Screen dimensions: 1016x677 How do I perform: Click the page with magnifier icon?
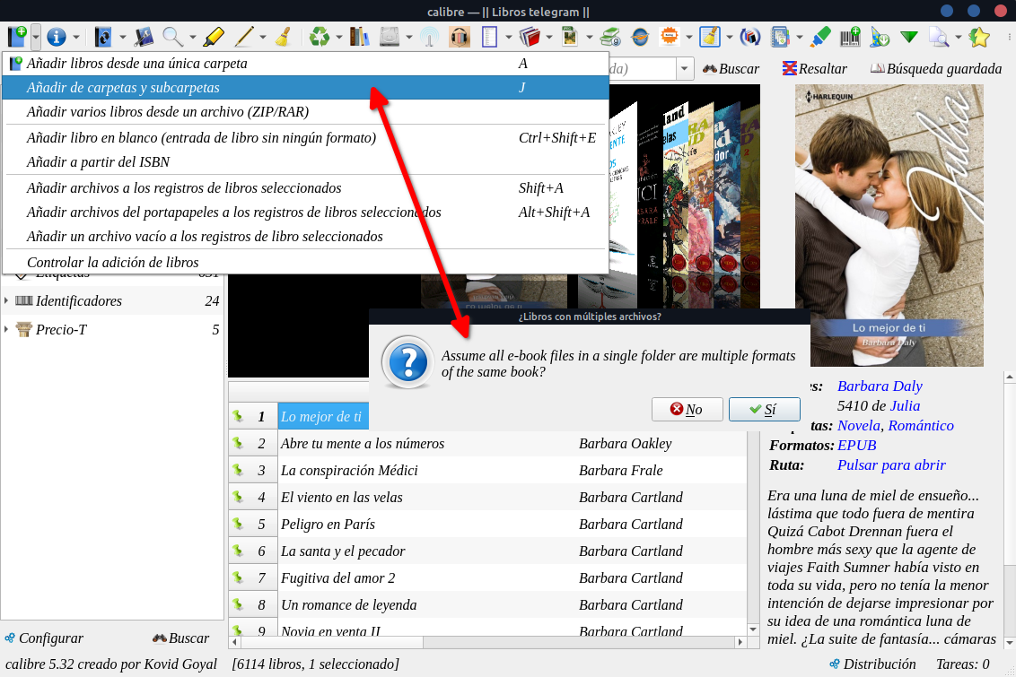coord(938,37)
